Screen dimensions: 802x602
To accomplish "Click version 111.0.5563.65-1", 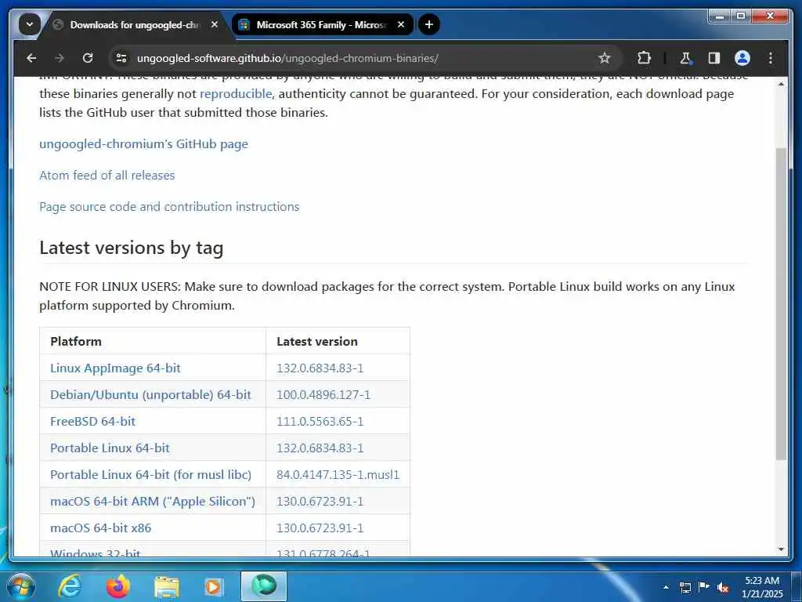I will pos(320,421).
